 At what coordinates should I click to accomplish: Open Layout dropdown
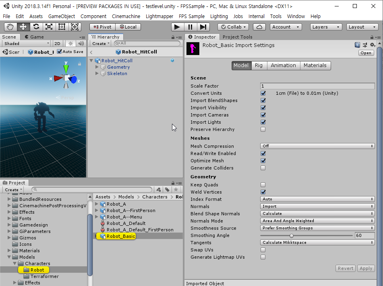[x=362, y=27]
